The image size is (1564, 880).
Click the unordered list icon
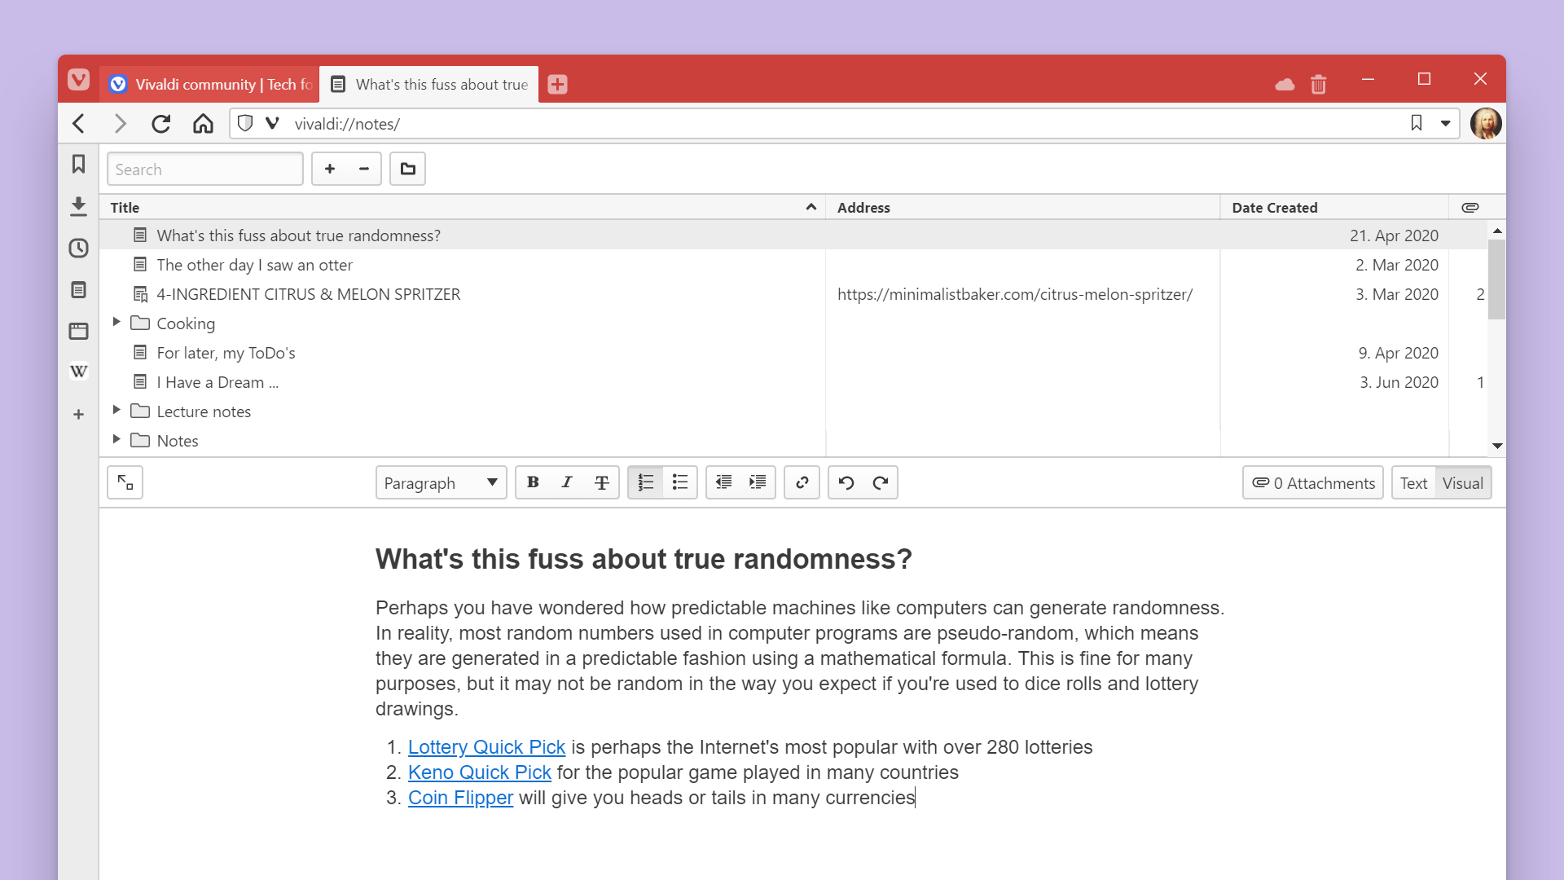point(680,482)
